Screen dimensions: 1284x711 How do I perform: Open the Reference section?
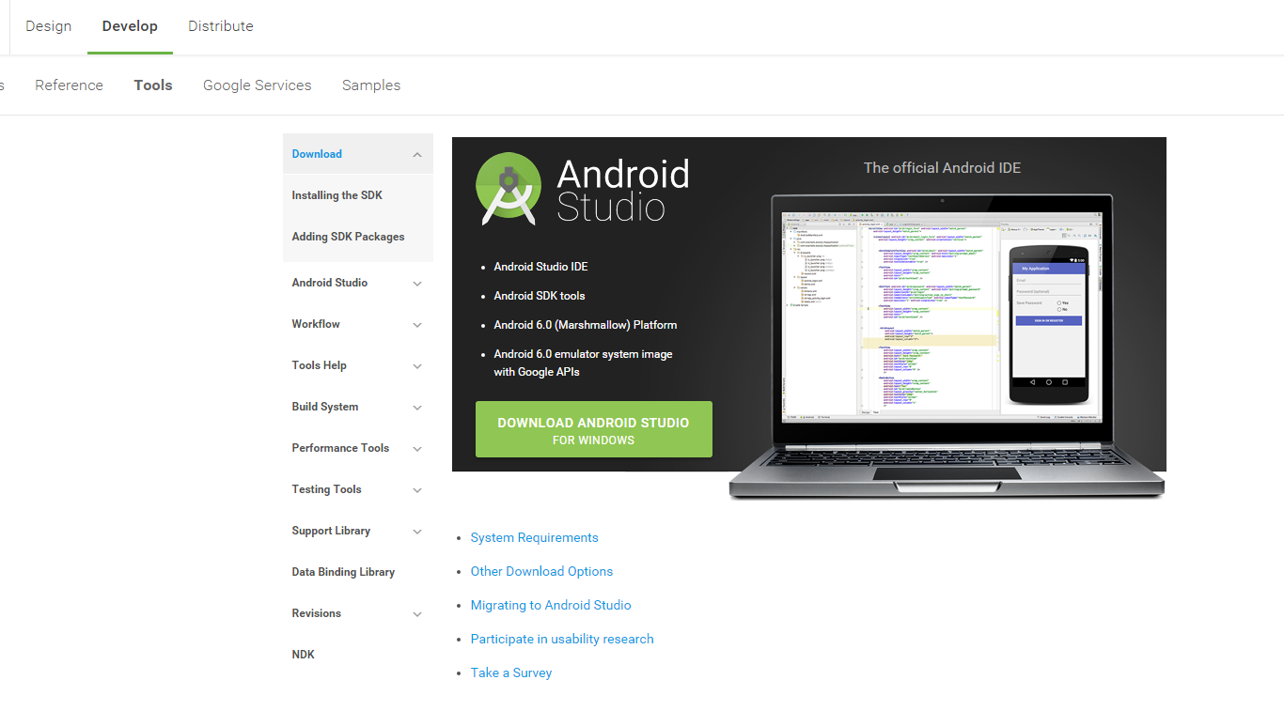tap(69, 85)
